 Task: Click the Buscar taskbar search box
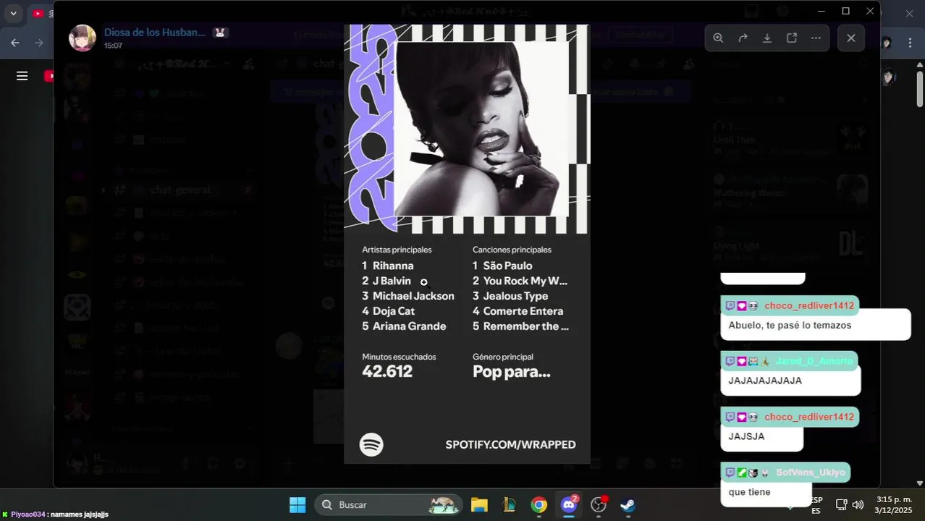(x=389, y=504)
